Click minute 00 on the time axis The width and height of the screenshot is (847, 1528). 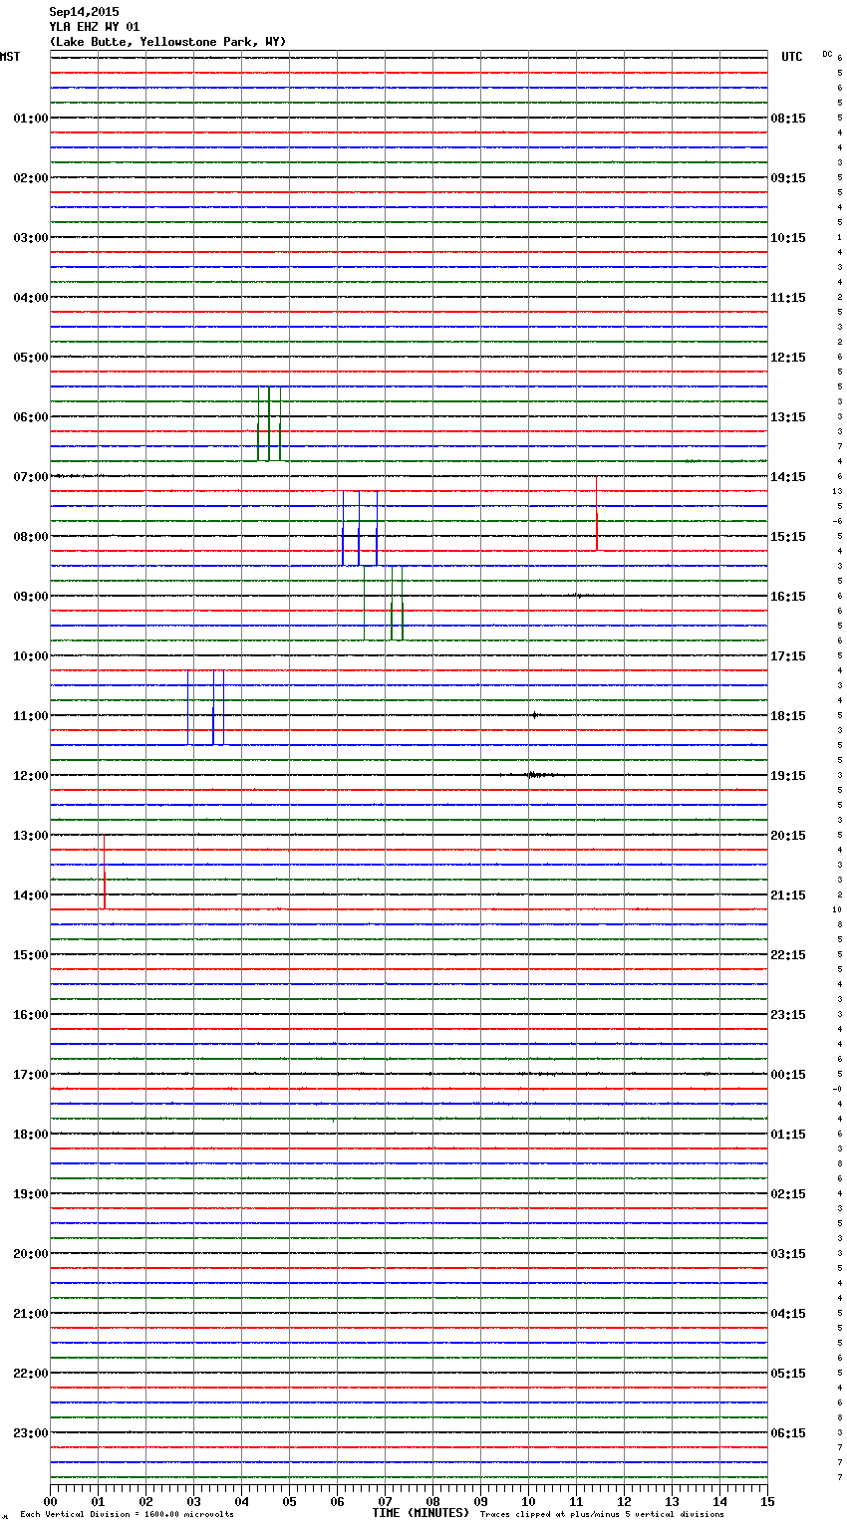point(50,1501)
